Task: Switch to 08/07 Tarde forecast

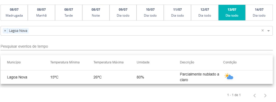Action: [69, 12]
